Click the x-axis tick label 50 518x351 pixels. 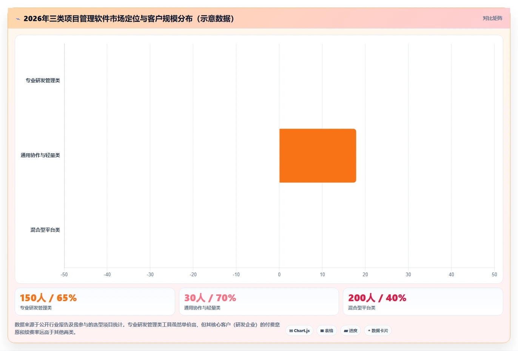pyautogui.click(x=494, y=274)
